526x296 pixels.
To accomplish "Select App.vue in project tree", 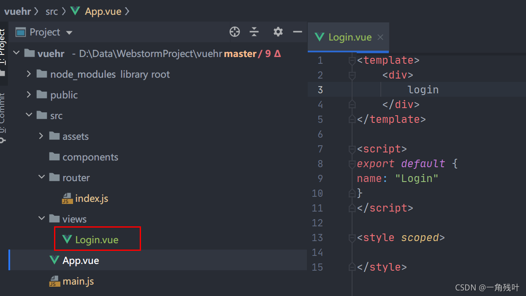I will (81, 261).
